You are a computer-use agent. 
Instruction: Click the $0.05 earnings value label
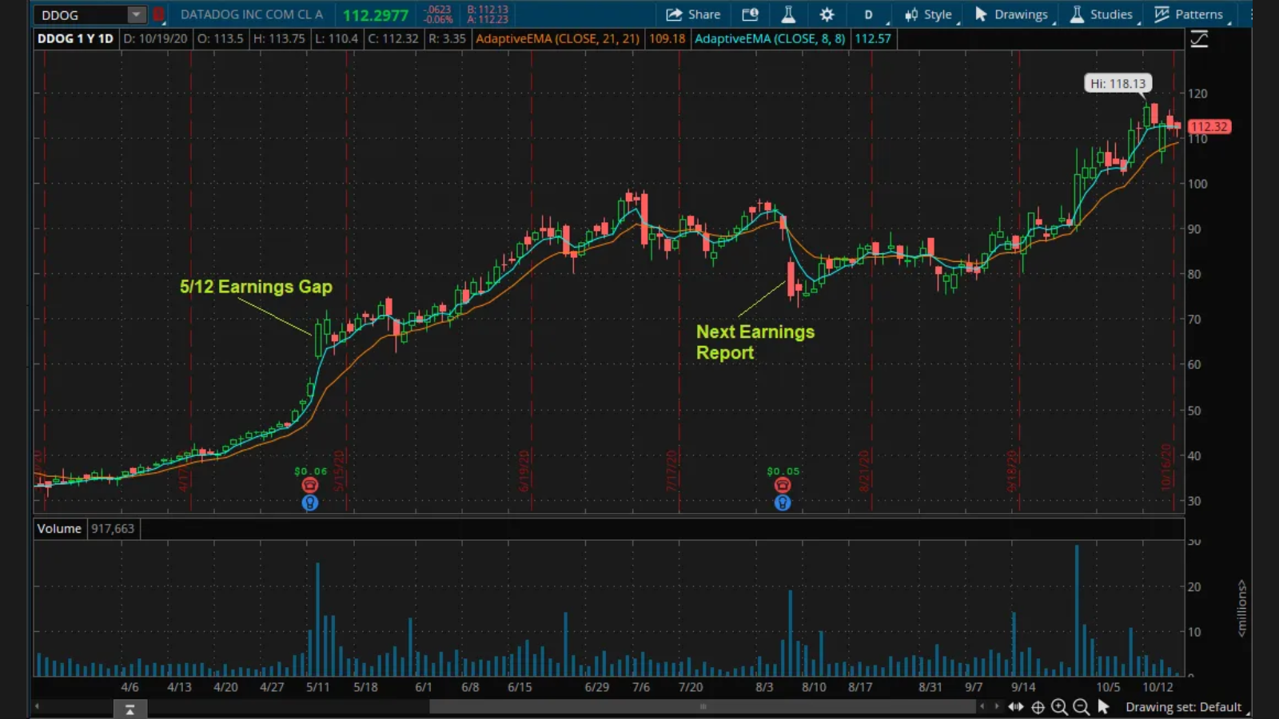(x=783, y=471)
